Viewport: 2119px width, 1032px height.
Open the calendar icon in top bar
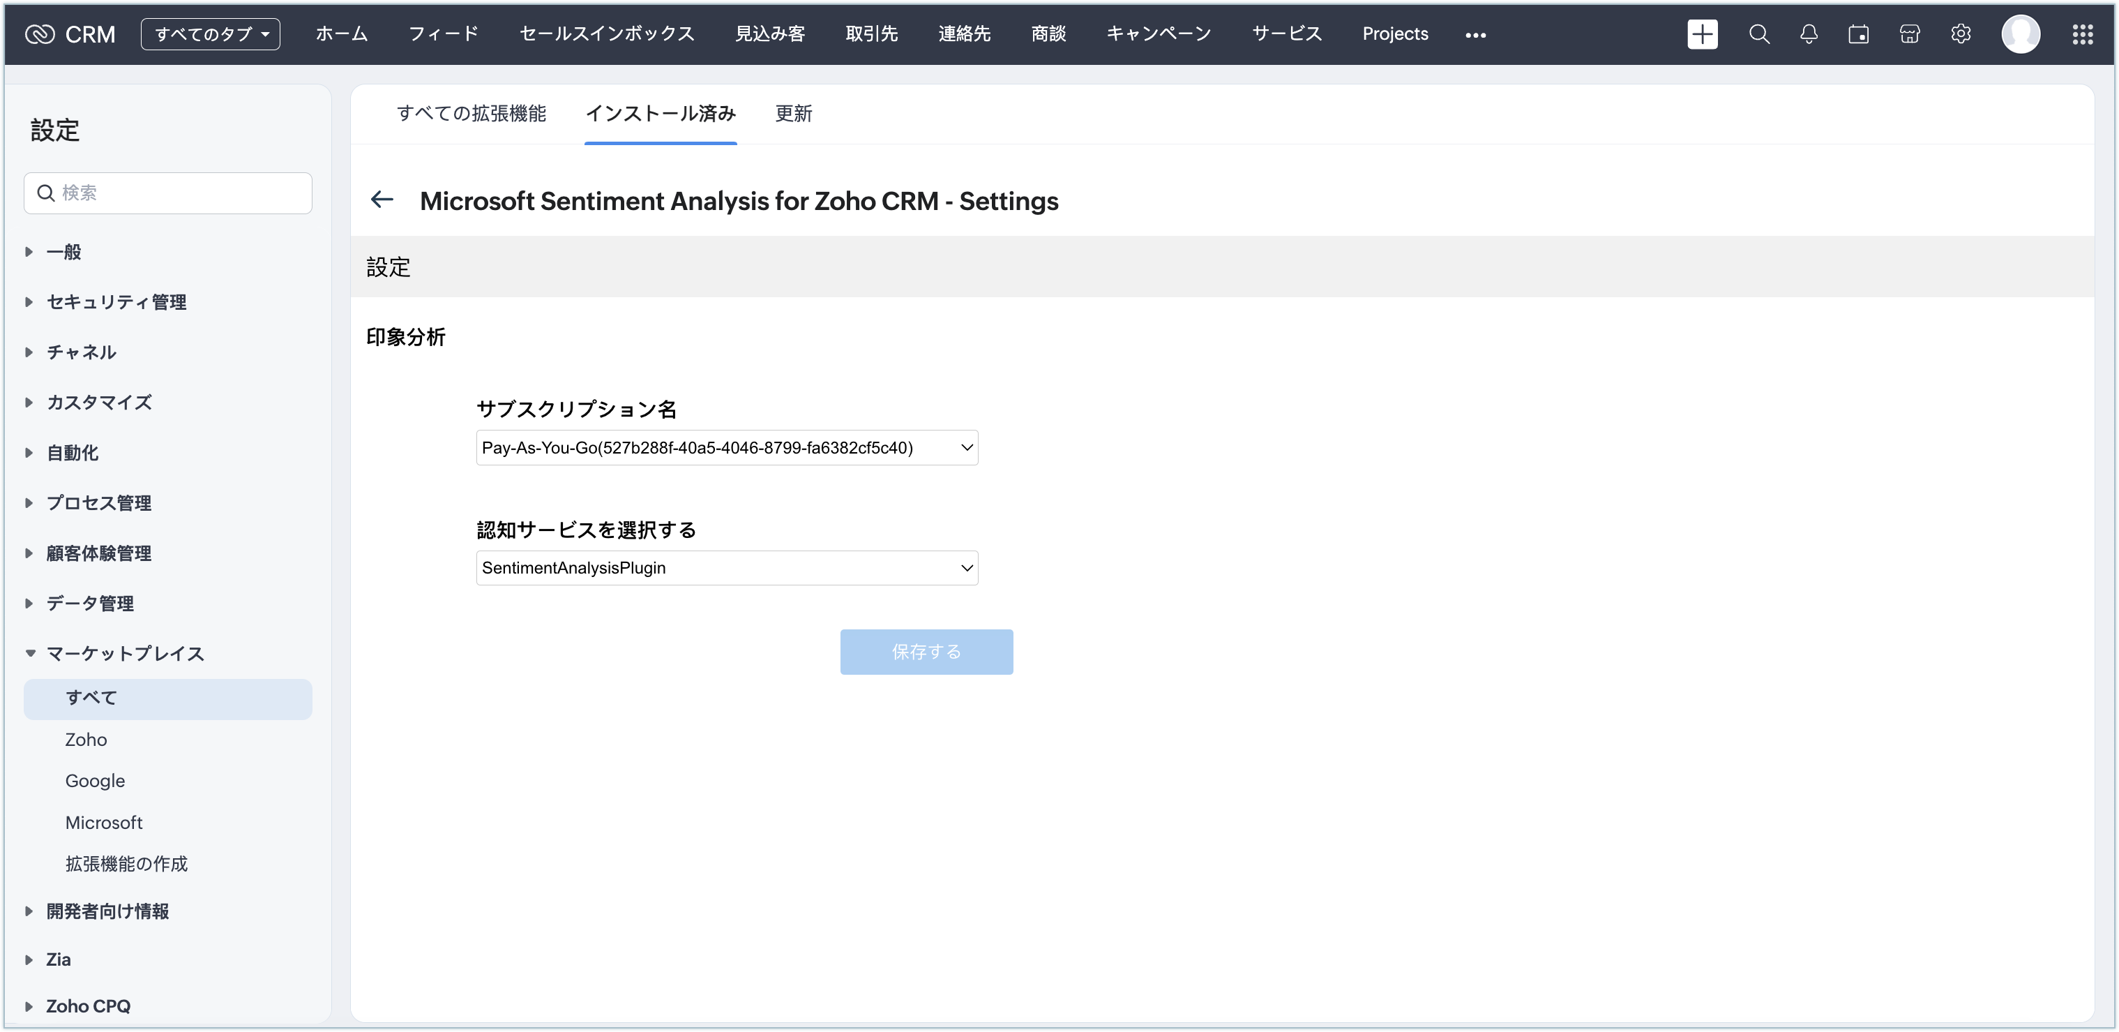tap(1858, 33)
